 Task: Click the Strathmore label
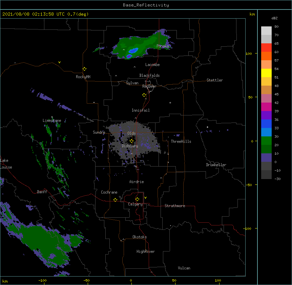coord(175,206)
